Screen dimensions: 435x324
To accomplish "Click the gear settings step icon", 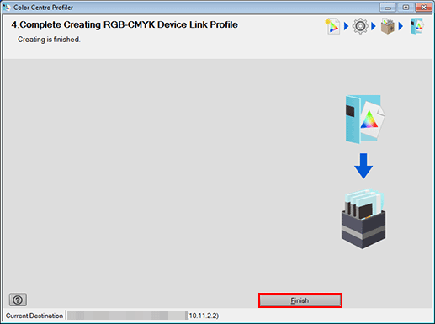I will 360,26.
